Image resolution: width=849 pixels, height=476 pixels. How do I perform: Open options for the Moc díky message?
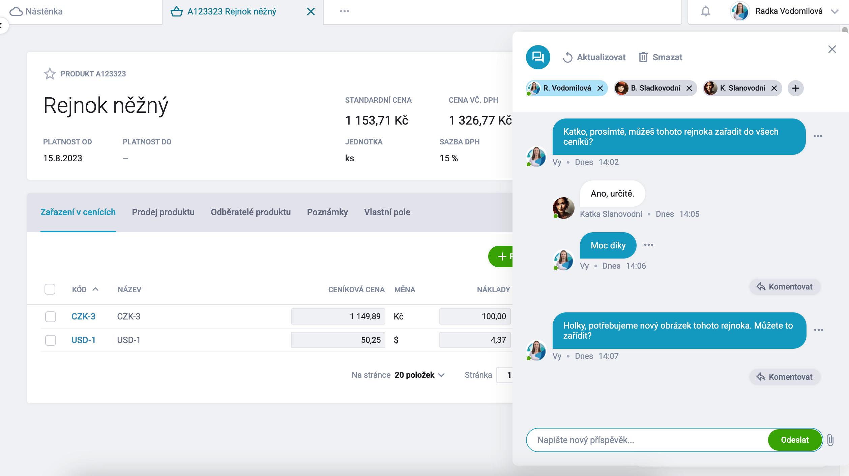[648, 245]
